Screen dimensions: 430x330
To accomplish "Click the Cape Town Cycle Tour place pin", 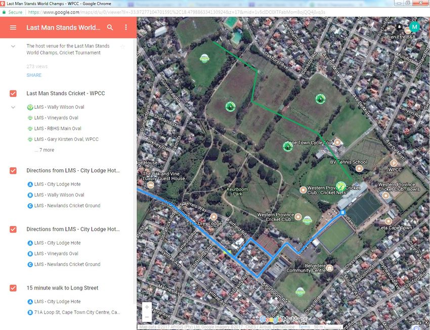I will pyautogui.click(x=337, y=143).
